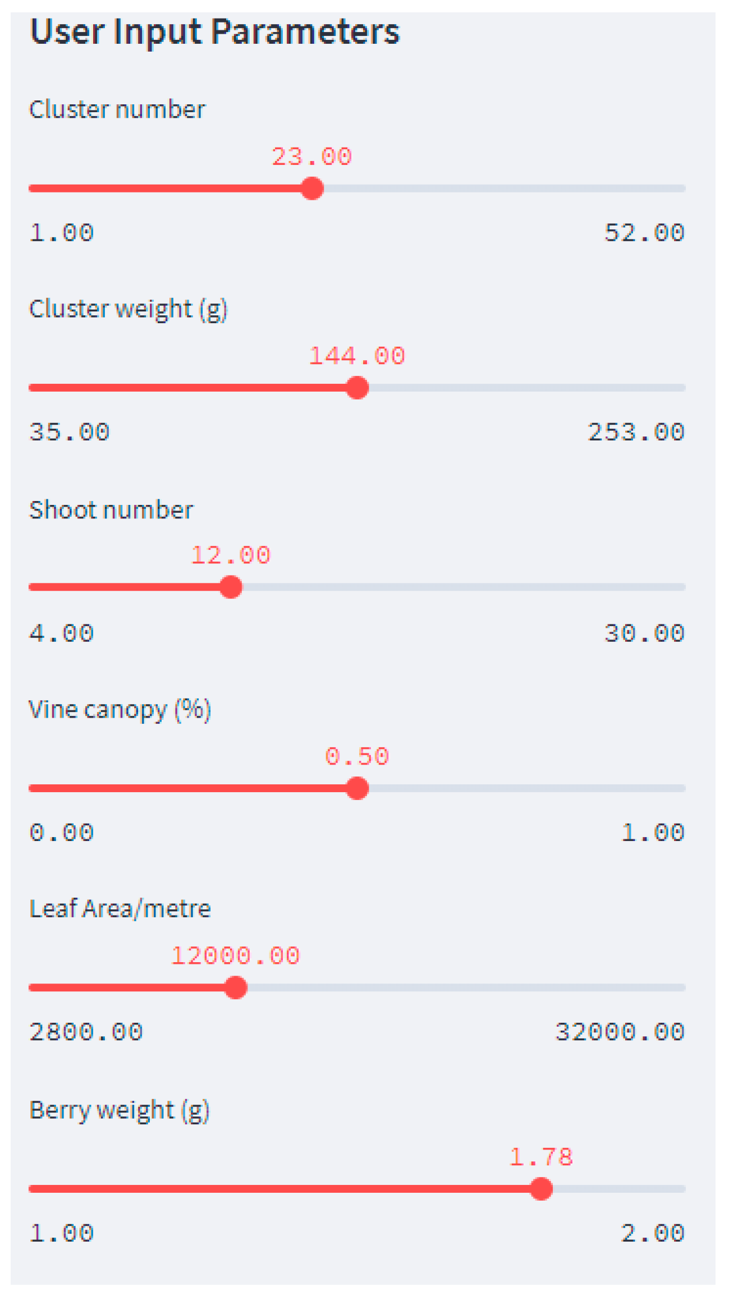Image resolution: width=729 pixels, height=1296 pixels.
Task: Click the User Input Parameters heading
Action: point(214,31)
